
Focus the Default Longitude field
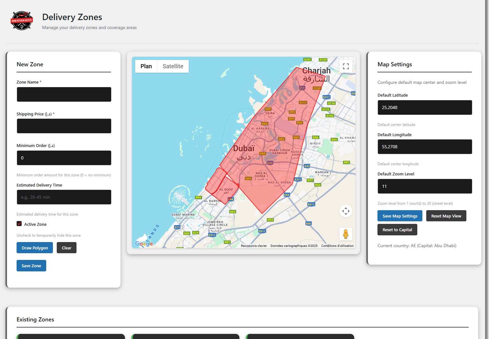(x=425, y=147)
